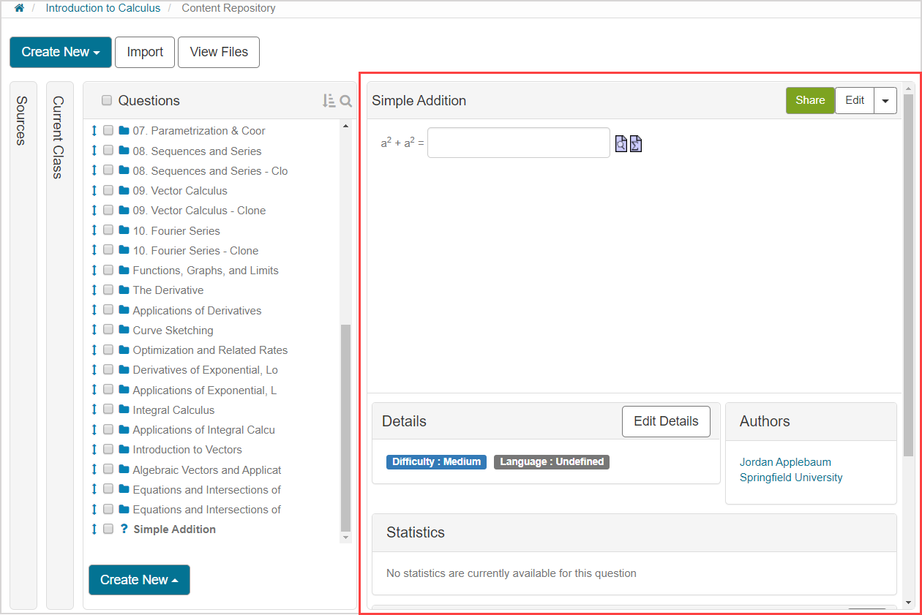Click the answer input field
The image size is (922, 615).
pyautogui.click(x=518, y=143)
